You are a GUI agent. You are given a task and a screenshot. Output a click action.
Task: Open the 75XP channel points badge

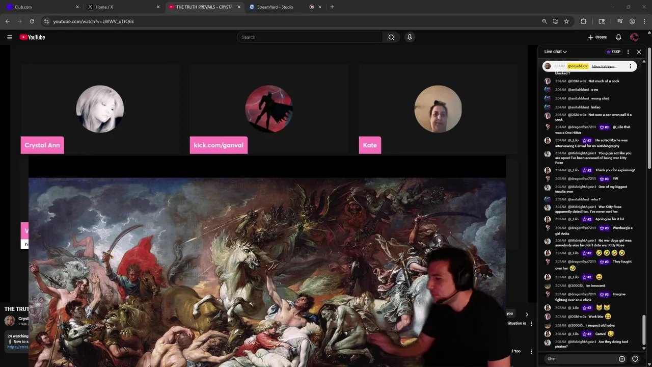pos(613,51)
